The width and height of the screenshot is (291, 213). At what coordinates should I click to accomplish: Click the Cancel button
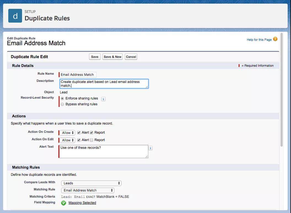131,57
